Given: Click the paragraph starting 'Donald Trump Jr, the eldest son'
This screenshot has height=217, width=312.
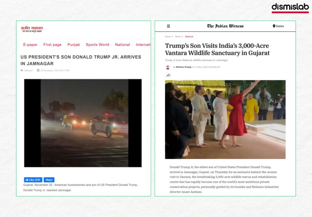Looking at the screenshot, I should click(x=224, y=180).
